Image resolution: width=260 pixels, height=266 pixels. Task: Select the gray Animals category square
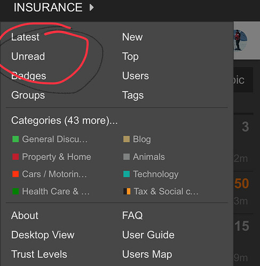127,157
